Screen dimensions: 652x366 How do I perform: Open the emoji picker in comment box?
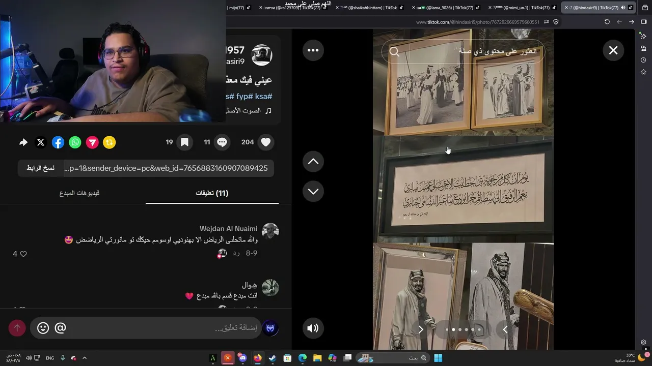[43, 328]
